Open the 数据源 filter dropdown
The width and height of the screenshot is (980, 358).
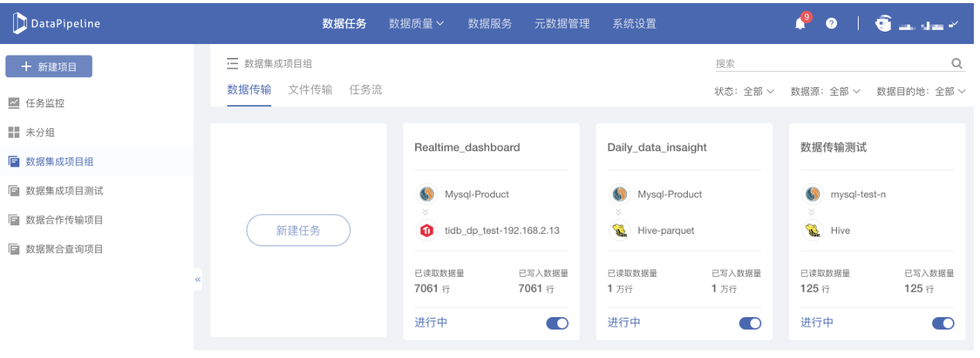(825, 91)
